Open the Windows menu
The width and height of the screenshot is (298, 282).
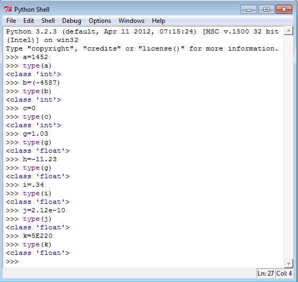coord(131,21)
